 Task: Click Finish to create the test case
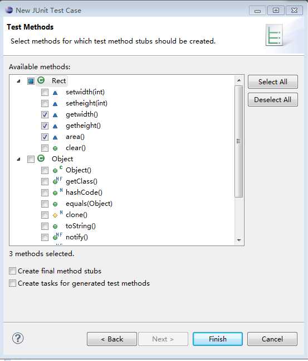click(218, 339)
